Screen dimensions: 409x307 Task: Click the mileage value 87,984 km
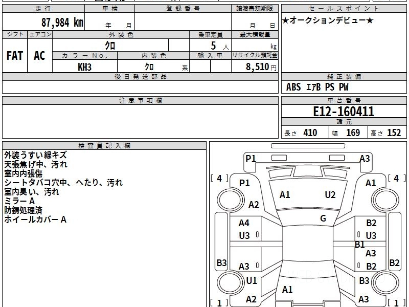62,23
